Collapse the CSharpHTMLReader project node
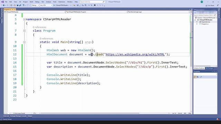The width and height of the screenshot is (221, 124). (x=195, y=20)
